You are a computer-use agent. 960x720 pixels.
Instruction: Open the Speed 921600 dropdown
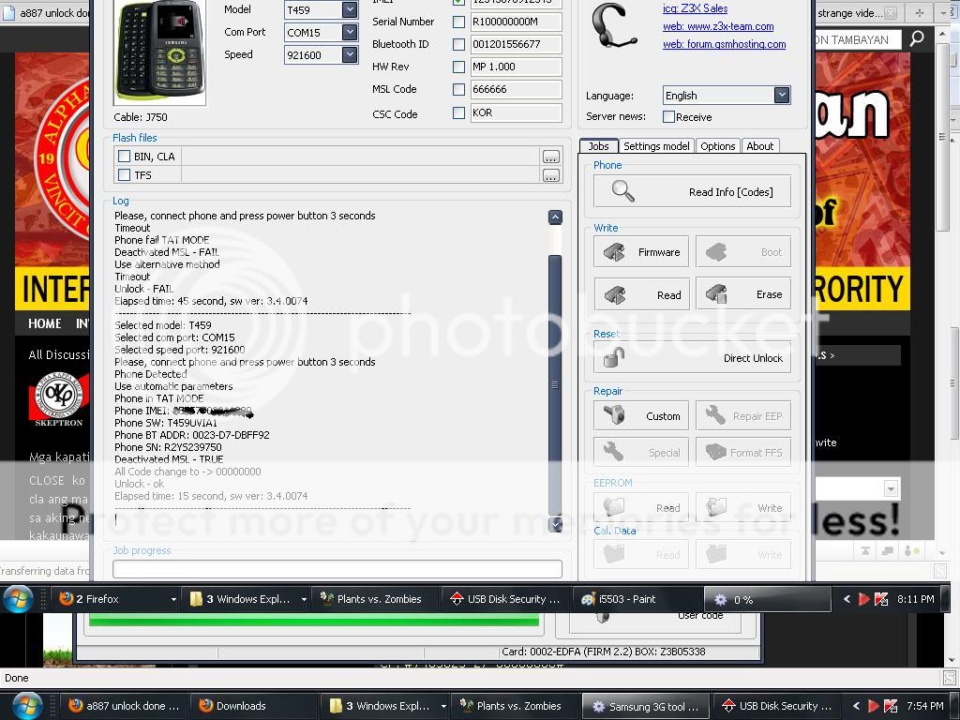click(x=350, y=54)
